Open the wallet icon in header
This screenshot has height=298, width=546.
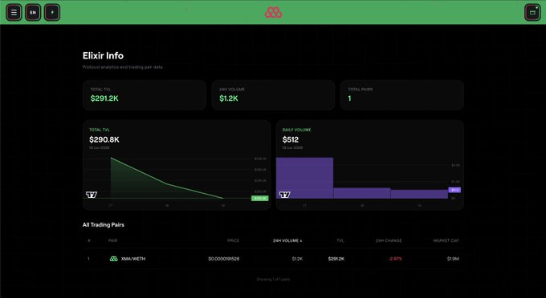pos(532,13)
